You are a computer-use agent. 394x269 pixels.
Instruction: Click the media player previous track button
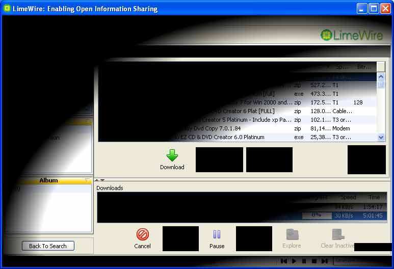tap(284, 261)
